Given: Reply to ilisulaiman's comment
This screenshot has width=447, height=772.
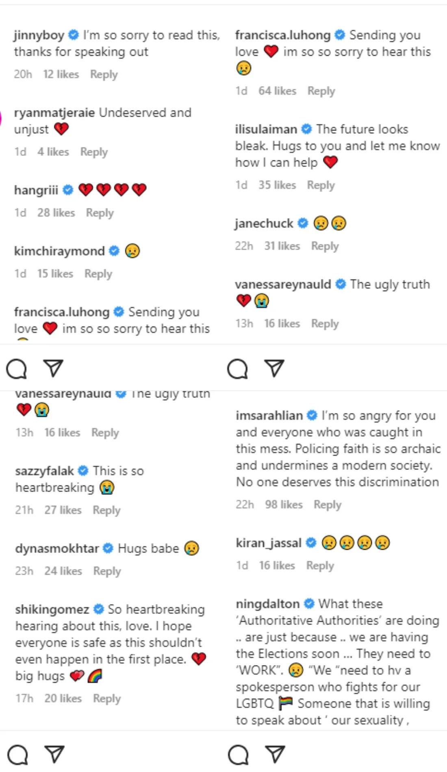Looking at the screenshot, I should point(321,185).
